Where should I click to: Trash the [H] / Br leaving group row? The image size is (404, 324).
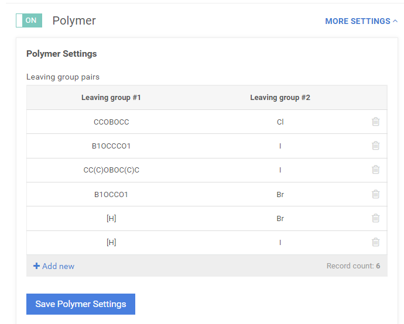375,218
